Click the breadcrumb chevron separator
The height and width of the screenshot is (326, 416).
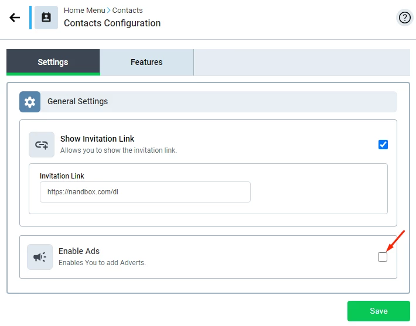coord(109,11)
